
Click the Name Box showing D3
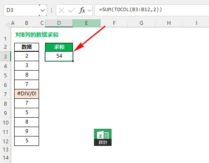tap(21, 10)
